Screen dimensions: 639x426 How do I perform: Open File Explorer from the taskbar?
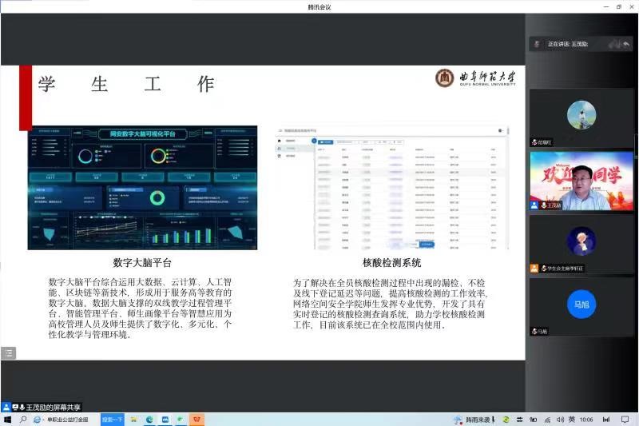pyautogui.click(x=133, y=420)
